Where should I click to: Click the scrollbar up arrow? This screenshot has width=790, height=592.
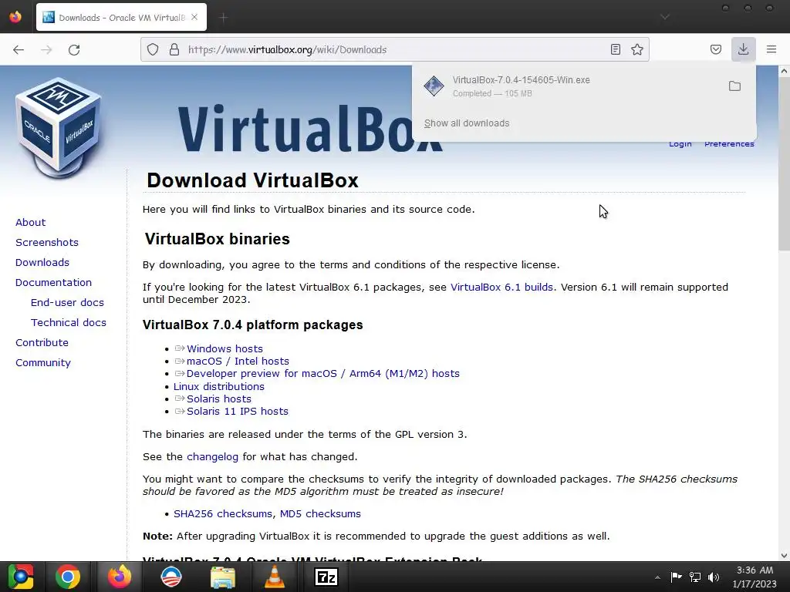click(784, 71)
